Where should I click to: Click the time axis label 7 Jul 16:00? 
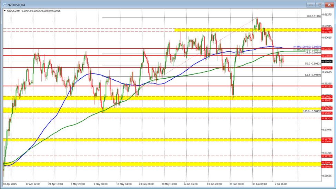point(281,184)
